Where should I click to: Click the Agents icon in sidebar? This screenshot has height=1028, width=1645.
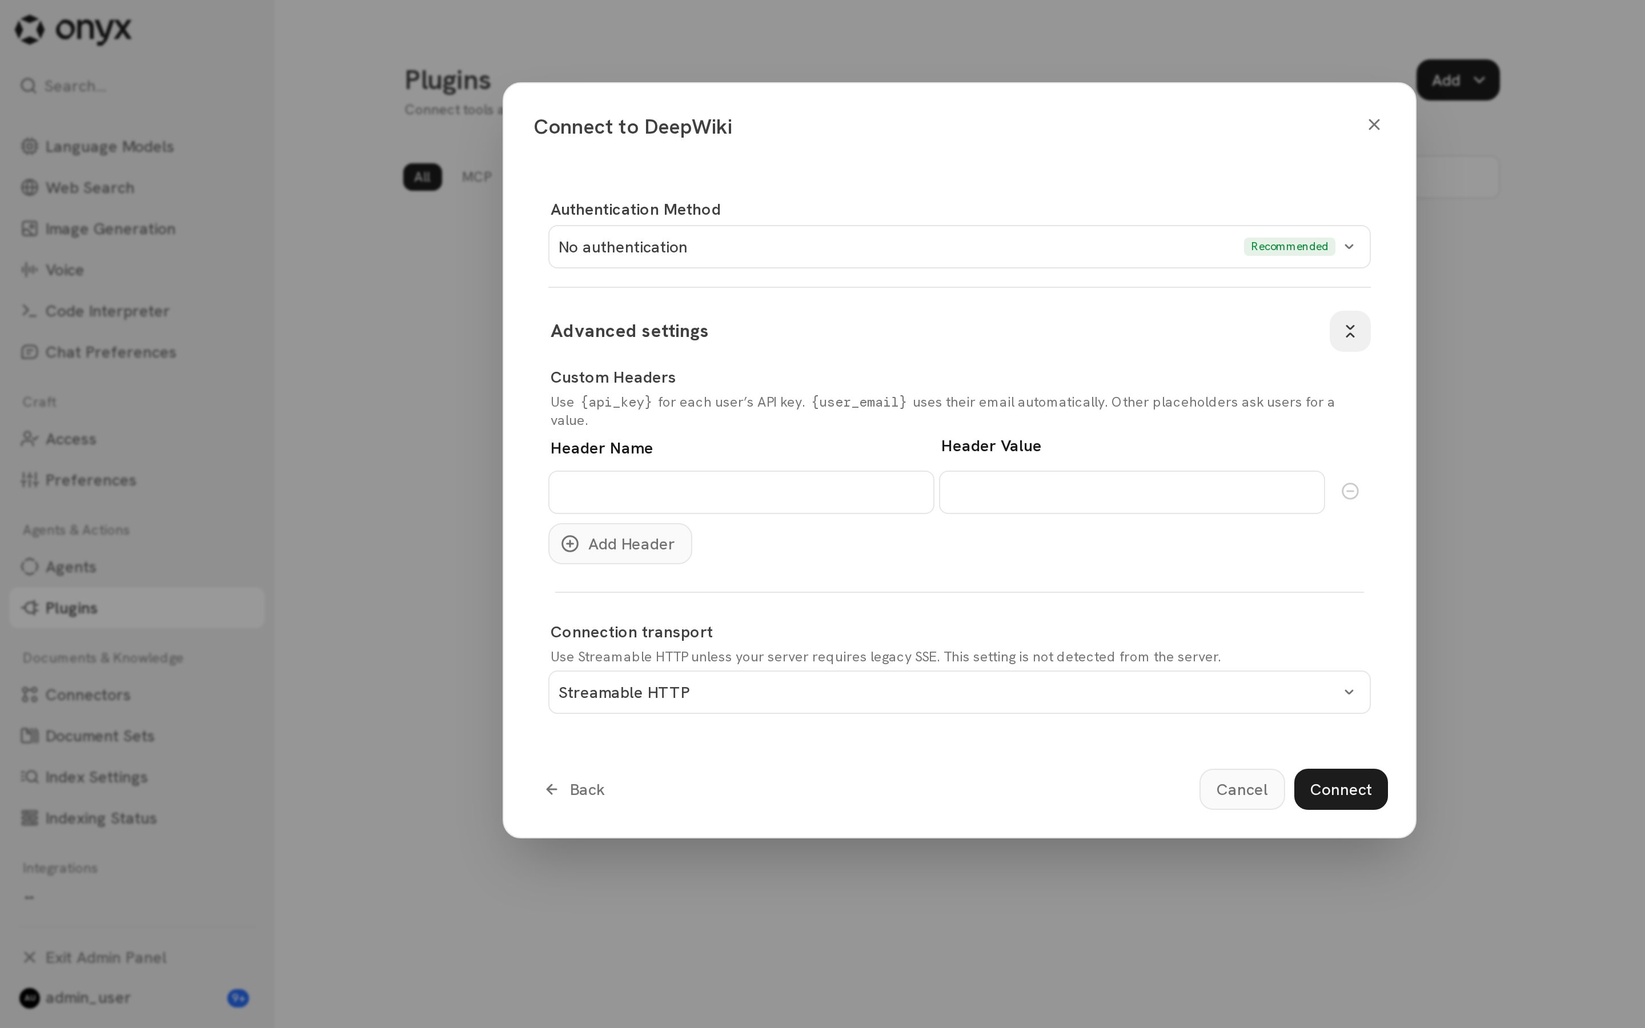[x=29, y=567]
